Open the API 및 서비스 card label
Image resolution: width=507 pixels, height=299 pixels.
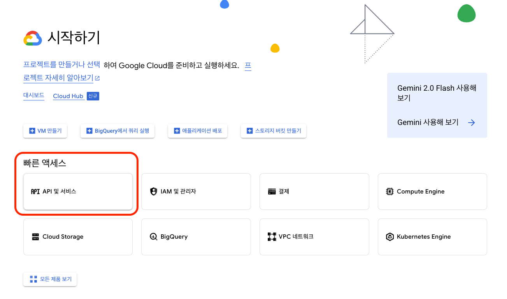(60, 192)
